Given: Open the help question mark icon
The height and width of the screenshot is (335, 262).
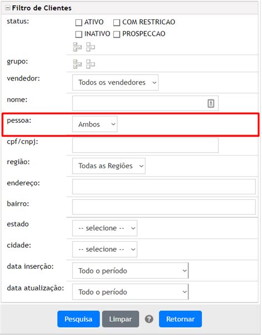Looking at the screenshot, I should pos(149,319).
